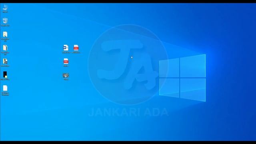Screen dimensions: 256x144
Task: Select the Word document icon
Action: click(x=66, y=48)
